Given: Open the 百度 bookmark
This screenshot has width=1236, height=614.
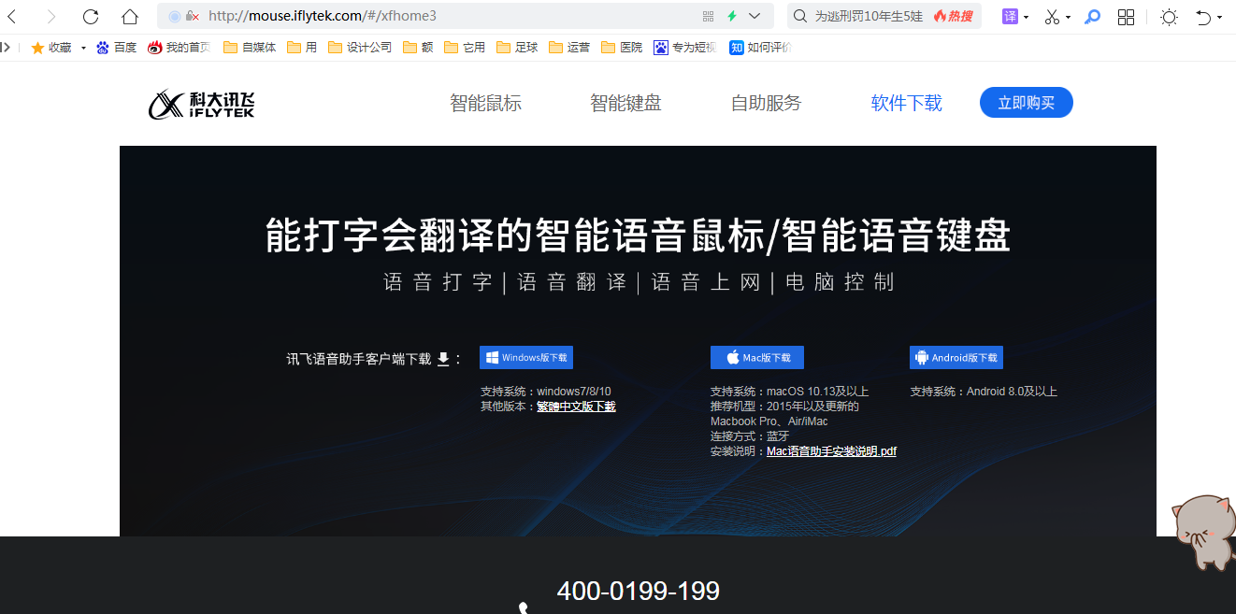Looking at the screenshot, I should point(117,47).
